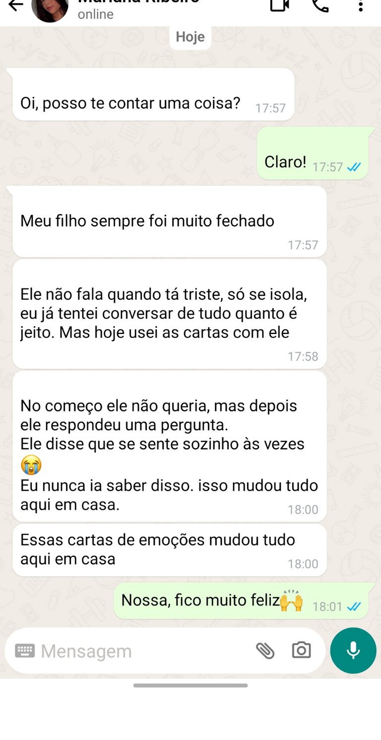Open the camera from message bar
Viewport: 381px width, 740px height.
[301, 650]
